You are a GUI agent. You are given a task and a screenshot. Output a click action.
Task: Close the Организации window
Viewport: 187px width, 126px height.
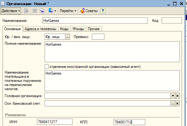click(181, 4)
